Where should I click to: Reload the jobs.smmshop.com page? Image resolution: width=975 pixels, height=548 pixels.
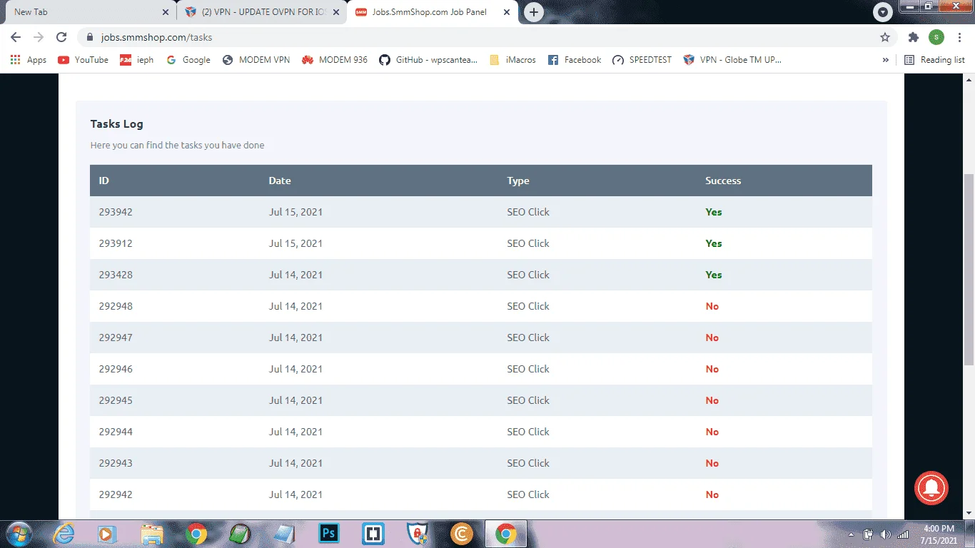[x=61, y=37]
